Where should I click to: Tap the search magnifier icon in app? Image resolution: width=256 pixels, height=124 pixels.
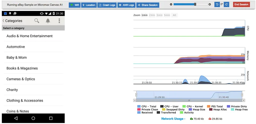37,21
